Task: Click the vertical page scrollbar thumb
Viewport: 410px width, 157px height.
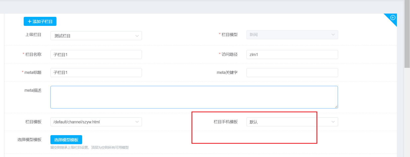Action: pyautogui.click(x=407, y=34)
